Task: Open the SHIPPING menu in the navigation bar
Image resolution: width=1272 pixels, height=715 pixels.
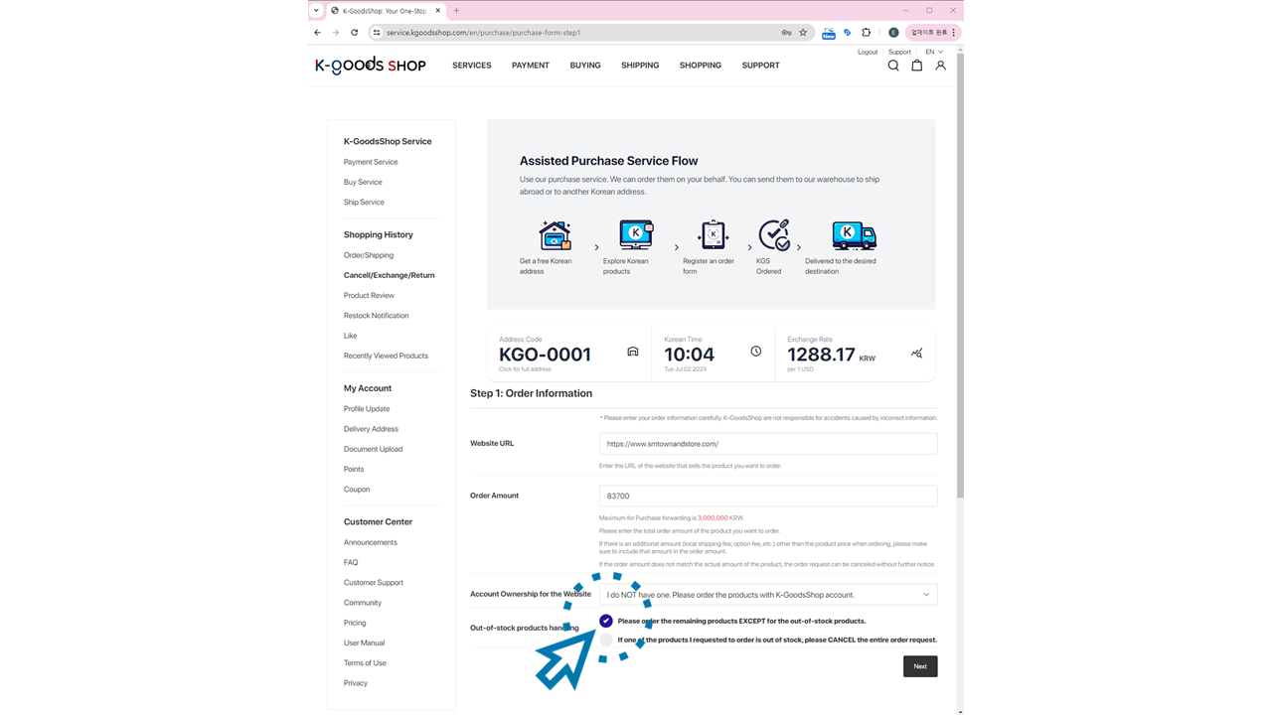Action: point(640,66)
